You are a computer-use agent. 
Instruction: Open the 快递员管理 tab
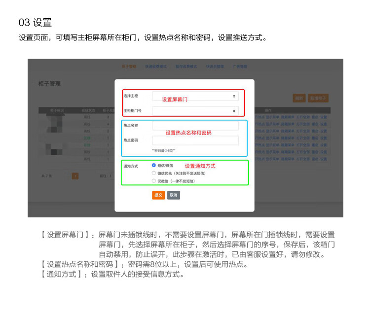click(x=215, y=67)
